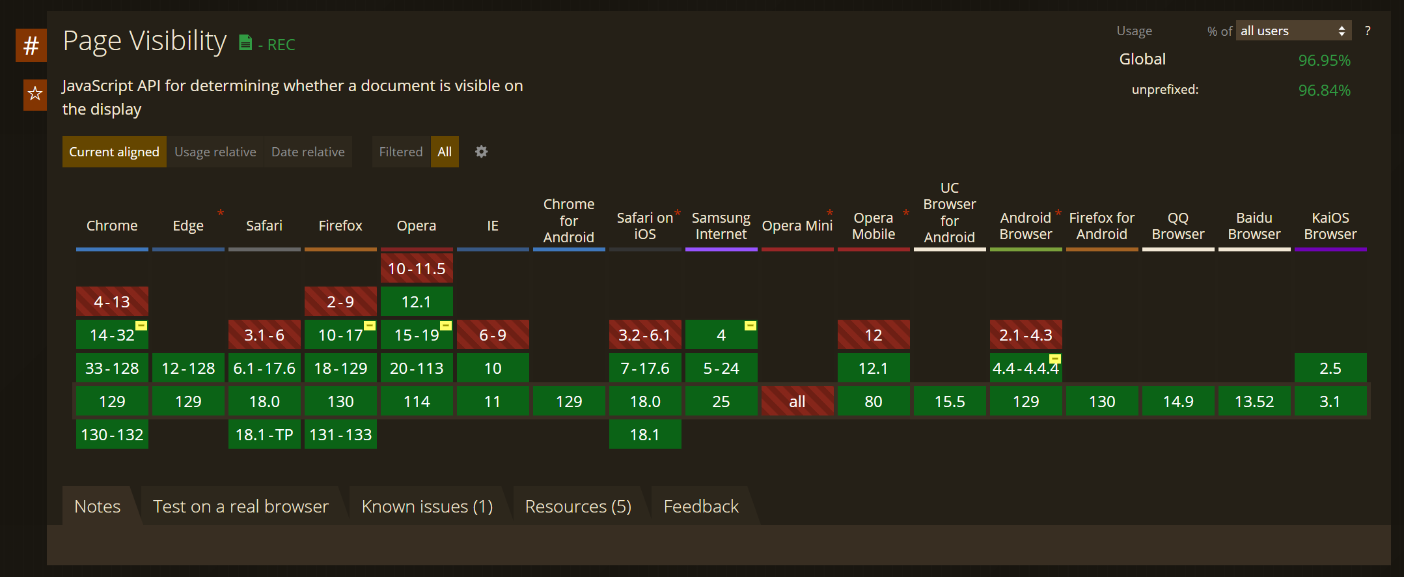This screenshot has width=1404, height=577.
Task: Click the question mark help icon
Action: click(1368, 31)
